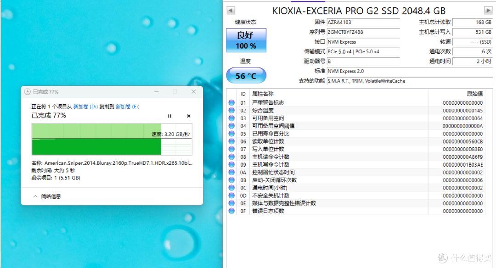Select the transfer mode PCIe 5.0 x4 field
Viewport: 496px width, 268px height.
[363, 51]
